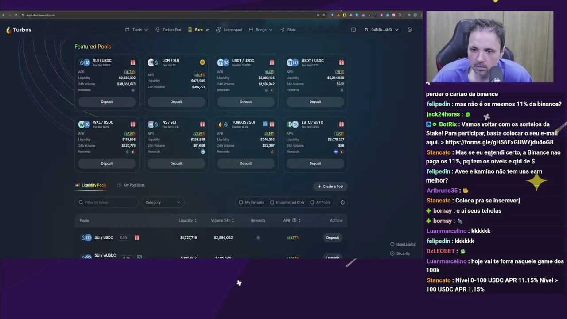The width and height of the screenshot is (567, 319).
Task: Check the My Favorite checkbox
Action: [x=241, y=202]
